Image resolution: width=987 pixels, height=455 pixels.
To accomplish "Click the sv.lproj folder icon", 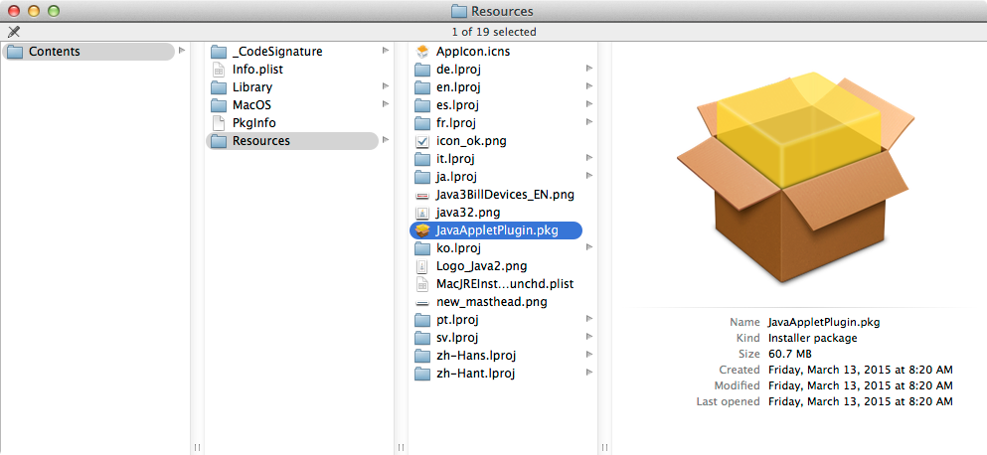I will pos(422,338).
